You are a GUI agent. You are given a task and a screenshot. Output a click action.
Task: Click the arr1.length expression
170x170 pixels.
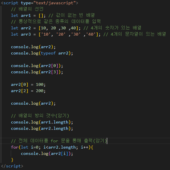54,122
